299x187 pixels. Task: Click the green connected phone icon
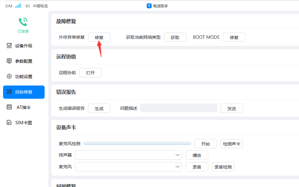pos(23,22)
